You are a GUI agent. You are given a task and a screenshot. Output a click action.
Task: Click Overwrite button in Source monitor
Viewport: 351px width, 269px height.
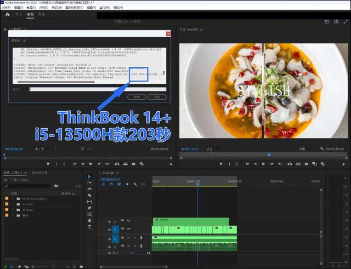pos(126,164)
